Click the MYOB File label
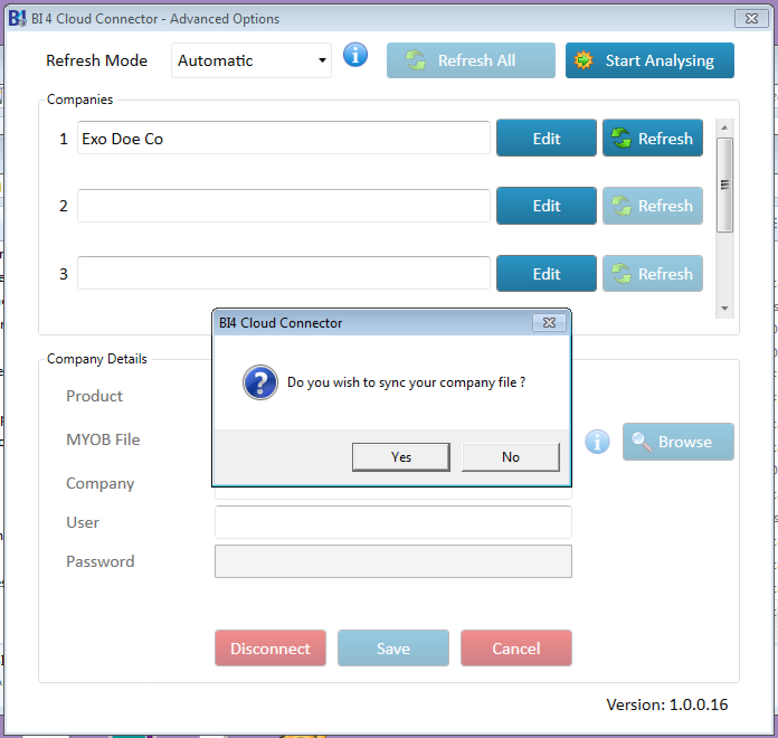The image size is (778, 738). (x=103, y=439)
